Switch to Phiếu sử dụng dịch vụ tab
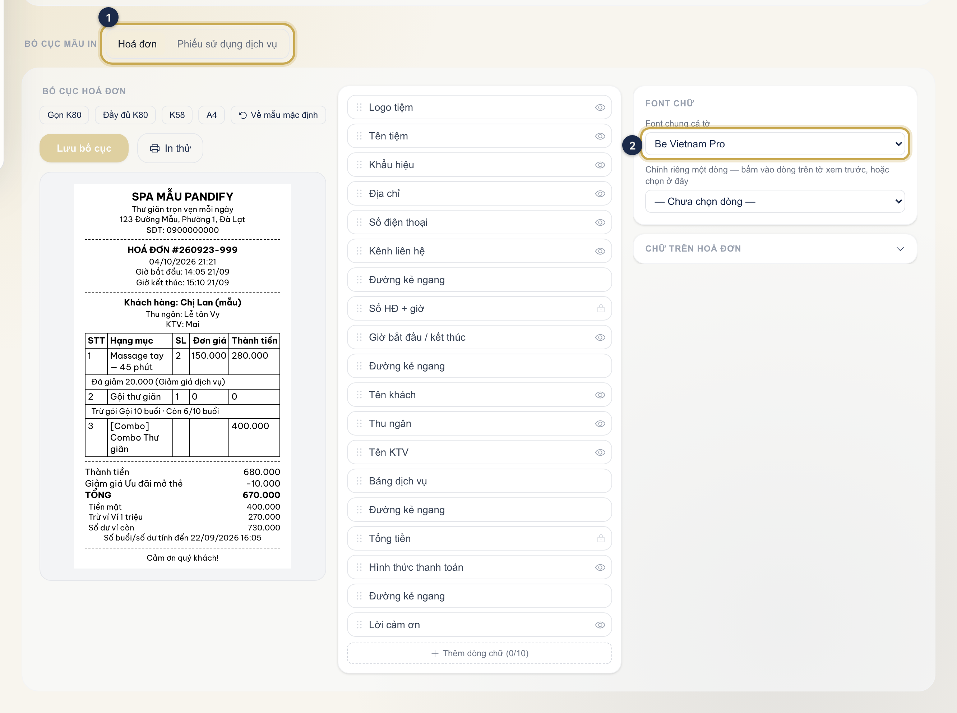 pyautogui.click(x=227, y=44)
